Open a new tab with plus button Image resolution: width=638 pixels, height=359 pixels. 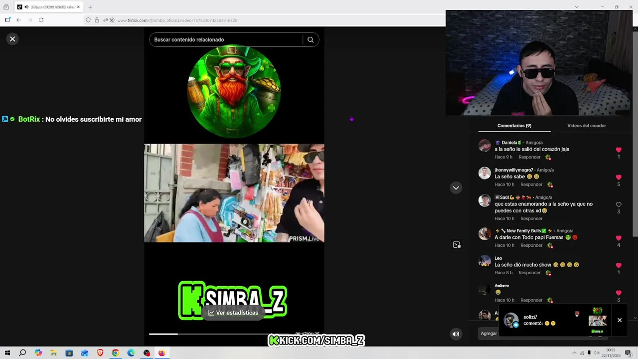click(x=90, y=7)
